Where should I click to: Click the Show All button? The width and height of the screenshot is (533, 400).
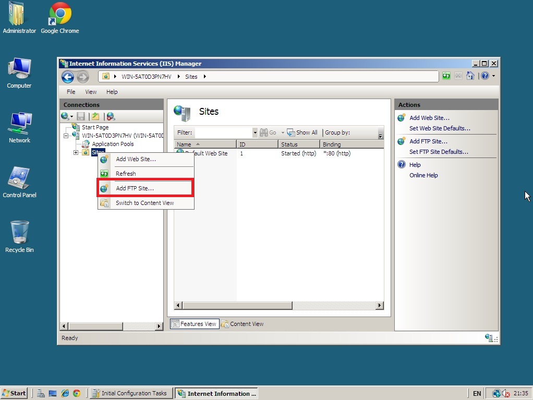coord(302,132)
